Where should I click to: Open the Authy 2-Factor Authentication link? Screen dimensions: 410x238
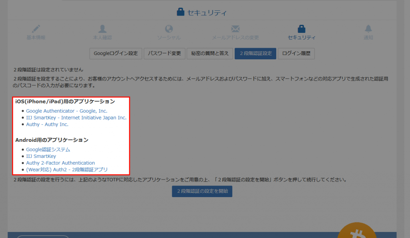(60, 163)
